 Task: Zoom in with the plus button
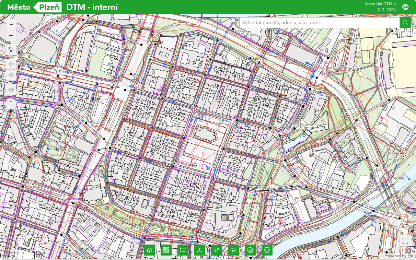[11, 25]
